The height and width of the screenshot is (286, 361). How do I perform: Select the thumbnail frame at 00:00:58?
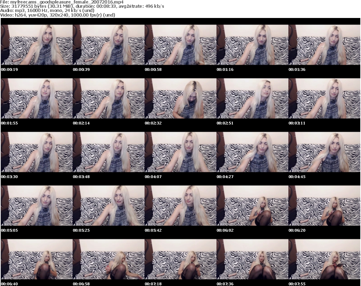pos(180,45)
